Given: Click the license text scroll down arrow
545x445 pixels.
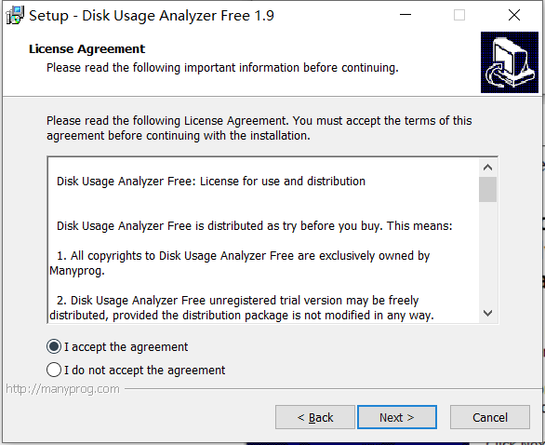Looking at the screenshot, I should pos(487,313).
